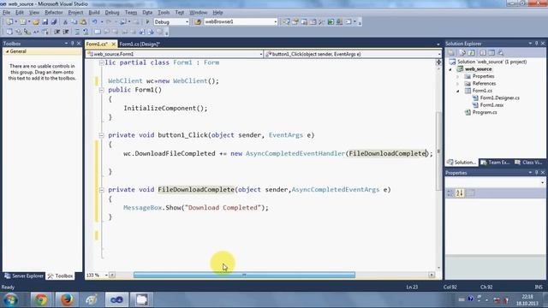Select Program.cs in Solution Explorer
Image resolution: width=548 pixels, height=308 pixels.
coord(485,112)
